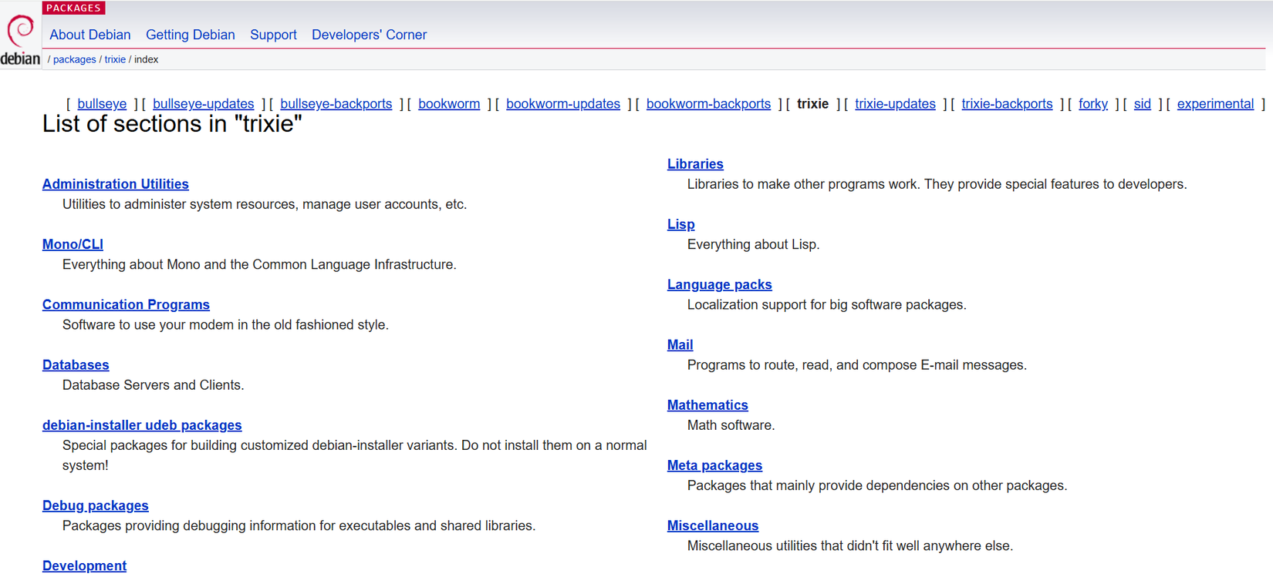This screenshot has width=1273, height=577.
Task: Click the packages breadcrumb link
Action: tap(74, 59)
